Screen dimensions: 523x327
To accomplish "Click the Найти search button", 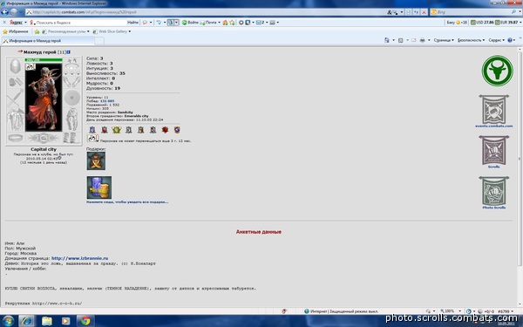I will pos(132,23).
